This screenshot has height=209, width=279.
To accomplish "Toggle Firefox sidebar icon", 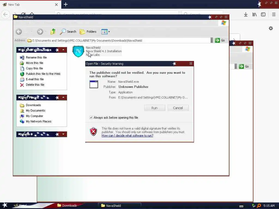I will coord(263,15).
